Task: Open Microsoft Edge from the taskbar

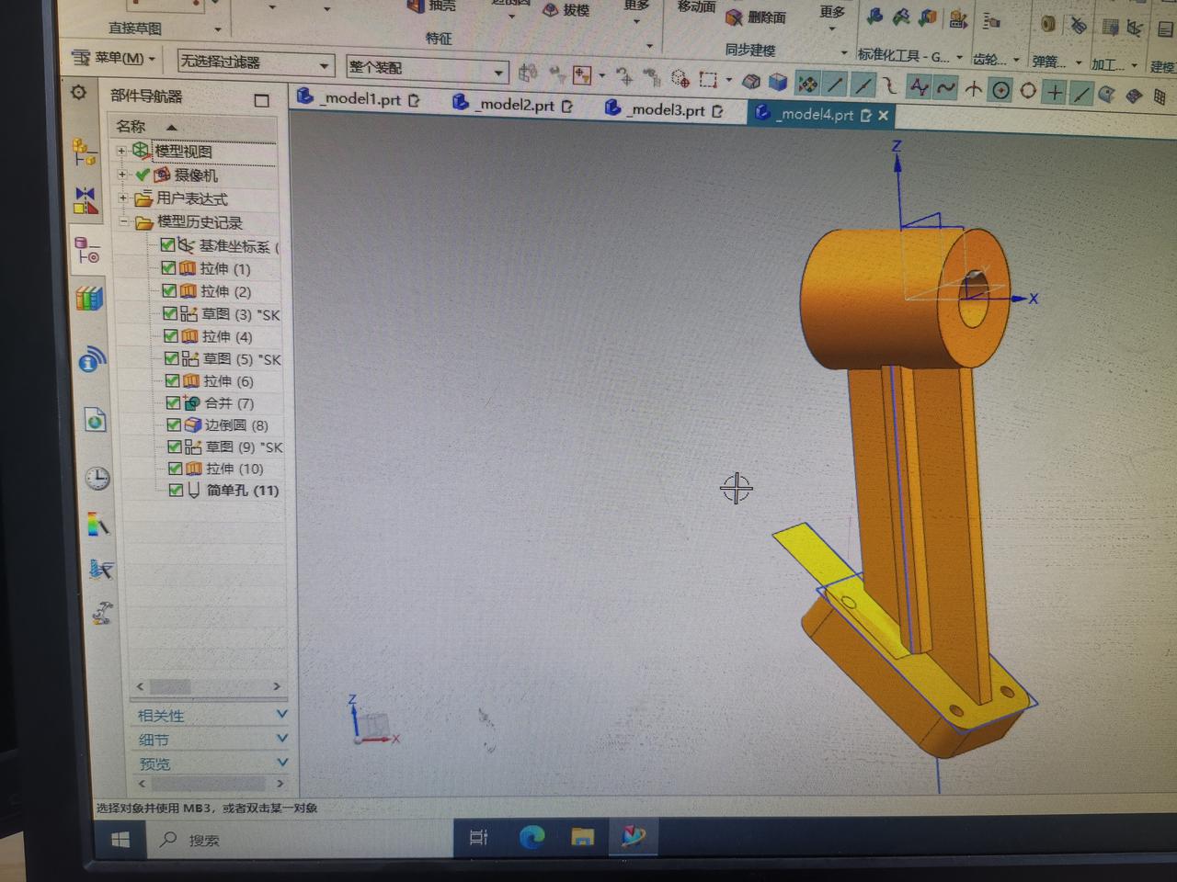Action: [532, 837]
